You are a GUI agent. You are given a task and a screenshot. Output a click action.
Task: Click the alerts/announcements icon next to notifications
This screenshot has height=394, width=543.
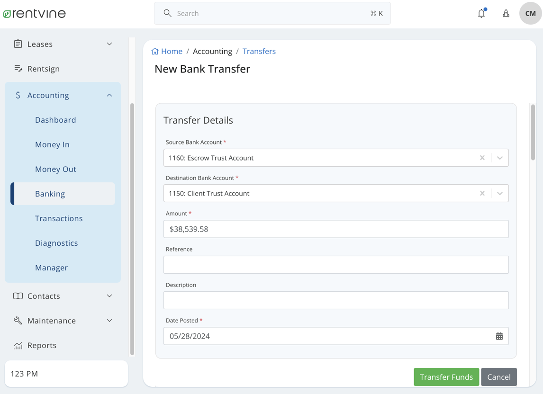[506, 13]
